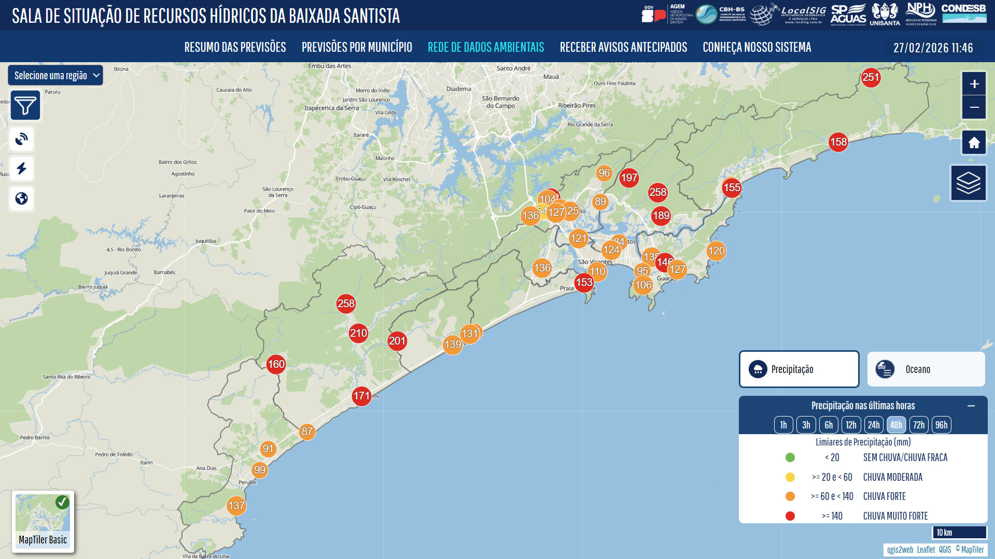The image size is (995, 559).
Task: Open Resumo das Previsões menu
Action: click(x=235, y=47)
